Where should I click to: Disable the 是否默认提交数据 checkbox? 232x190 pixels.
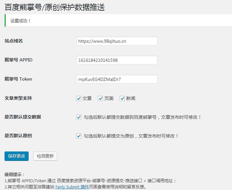click(x=79, y=117)
